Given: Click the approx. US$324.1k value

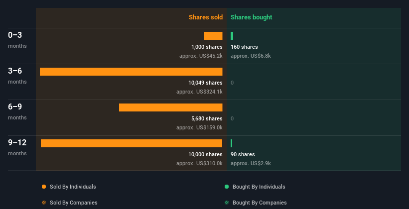Looking at the screenshot, I should tap(200, 92).
